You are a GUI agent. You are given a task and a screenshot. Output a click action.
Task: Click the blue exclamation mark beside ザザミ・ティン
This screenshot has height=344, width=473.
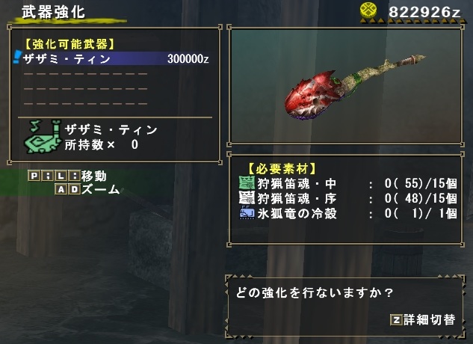17,58
